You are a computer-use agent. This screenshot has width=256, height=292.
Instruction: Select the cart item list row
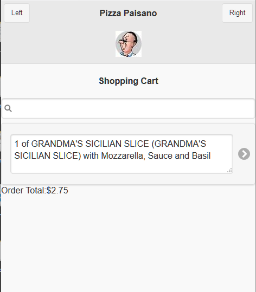[129, 154]
